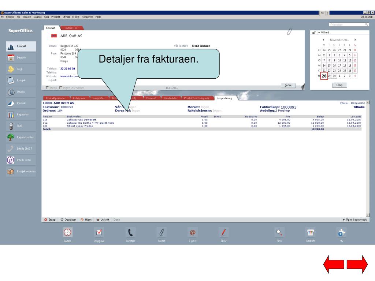This screenshot has height=281, width=375.
Task: Open the Fil menu
Action: tap(2, 17)
